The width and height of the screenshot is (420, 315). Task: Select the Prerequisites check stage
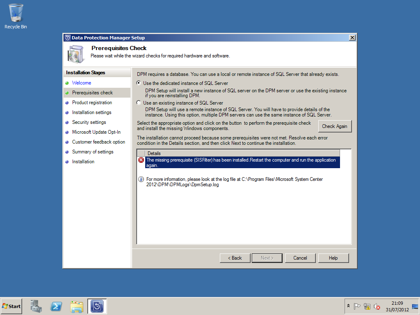(92, 93)
